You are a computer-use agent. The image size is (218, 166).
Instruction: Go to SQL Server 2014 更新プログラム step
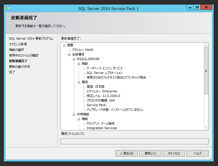(31, 38)
